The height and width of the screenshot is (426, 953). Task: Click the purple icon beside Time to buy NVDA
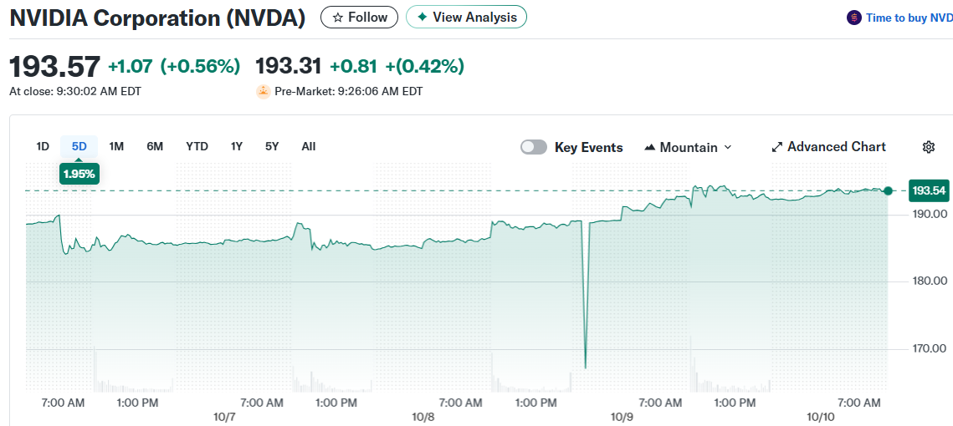(854, 18)
